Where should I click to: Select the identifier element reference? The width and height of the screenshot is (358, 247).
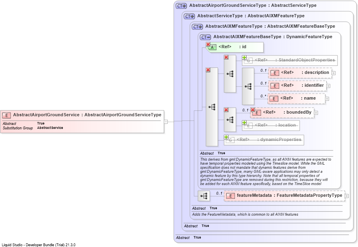click(x=297, y=86)
